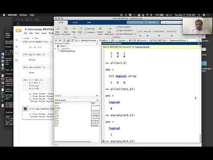Expand the collapsed ENVIRONMENT section arrow
Viewport: 213px width, 160px height.
point(159,36)
